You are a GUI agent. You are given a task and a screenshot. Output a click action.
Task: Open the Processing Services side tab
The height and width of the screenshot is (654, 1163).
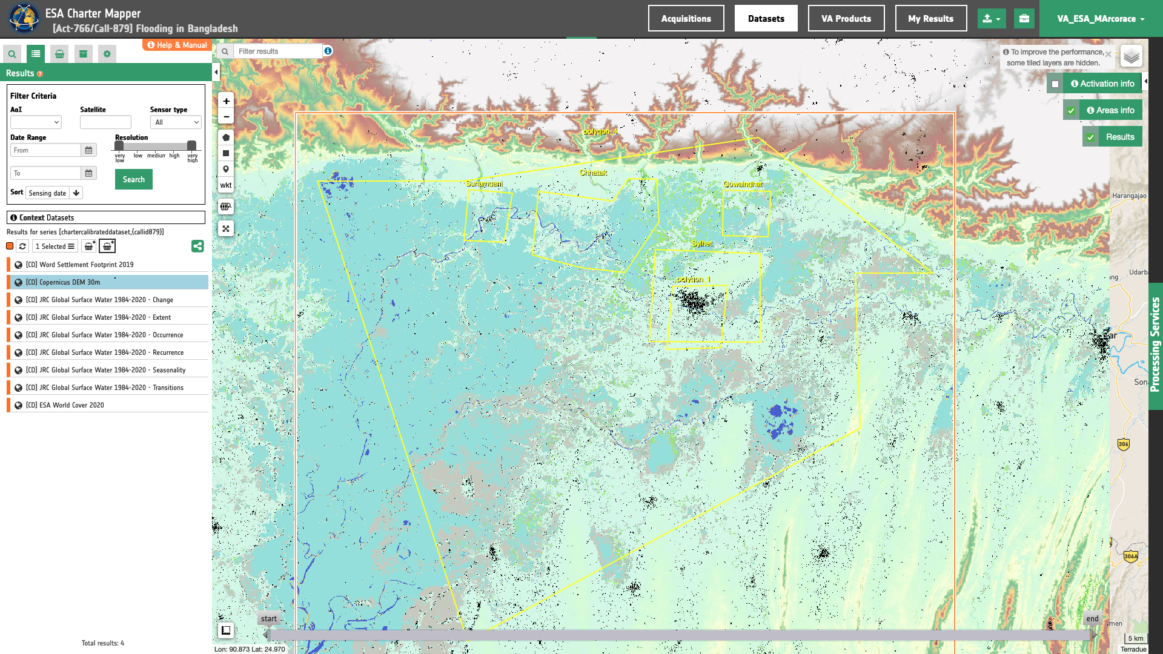1156,346
